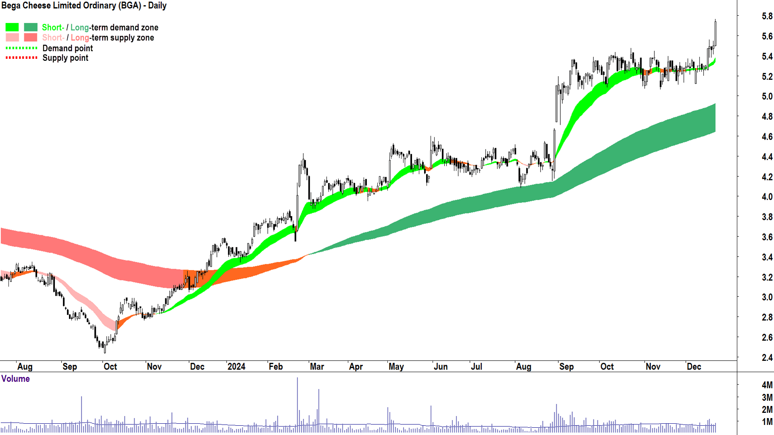This screenshot has width=774, height=435.
Task: Click the bright green short-term demand zone swatch
Action: 12,27
